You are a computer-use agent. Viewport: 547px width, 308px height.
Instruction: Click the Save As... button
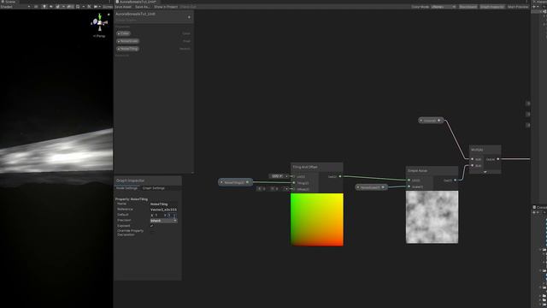tap(143, 7)
